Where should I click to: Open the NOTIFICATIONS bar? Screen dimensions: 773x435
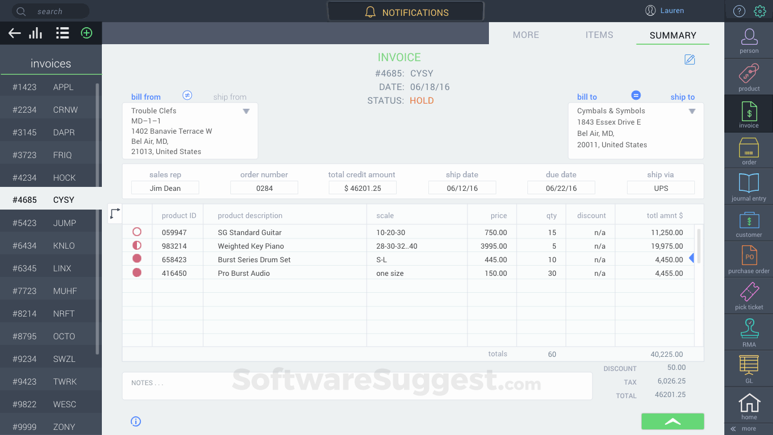tap(406, 11)
